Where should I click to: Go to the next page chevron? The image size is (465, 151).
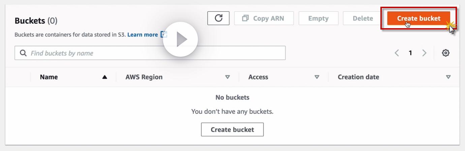click(x=424, y=53)
